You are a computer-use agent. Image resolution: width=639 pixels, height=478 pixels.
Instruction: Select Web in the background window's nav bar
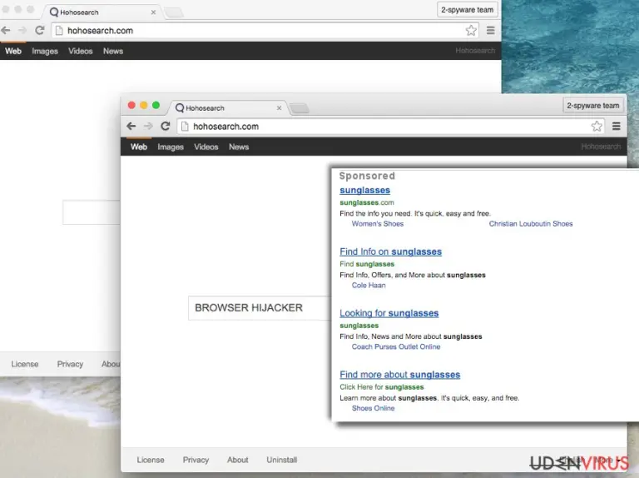click(13, 51)
